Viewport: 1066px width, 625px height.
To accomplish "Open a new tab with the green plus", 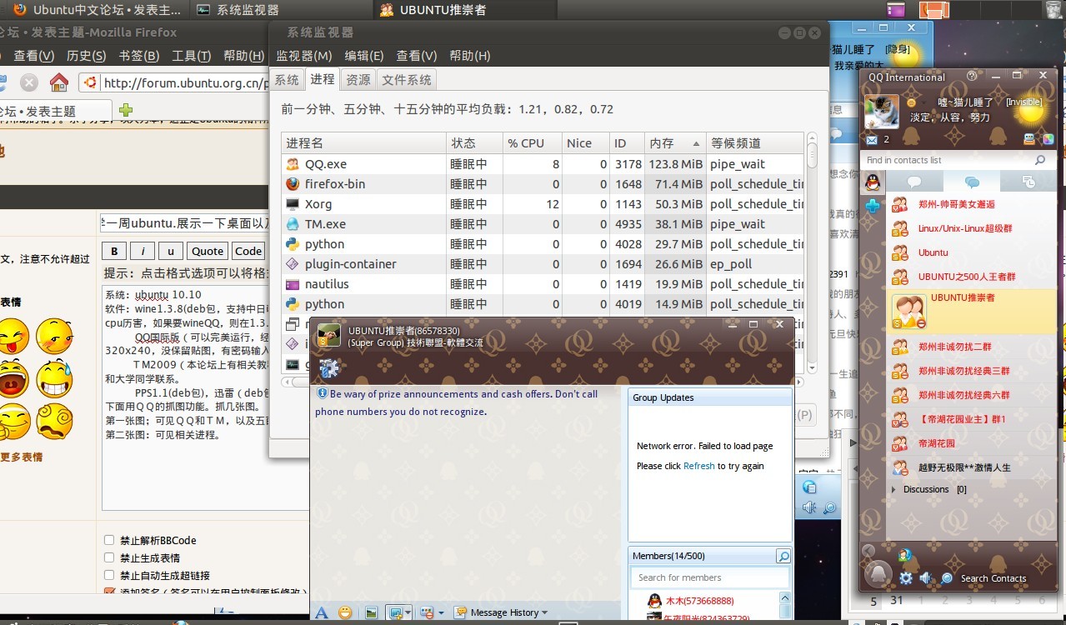I will (126, 110).
